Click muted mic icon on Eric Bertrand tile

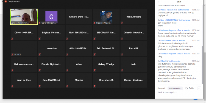pyautogui.click(x=94, y=55)
